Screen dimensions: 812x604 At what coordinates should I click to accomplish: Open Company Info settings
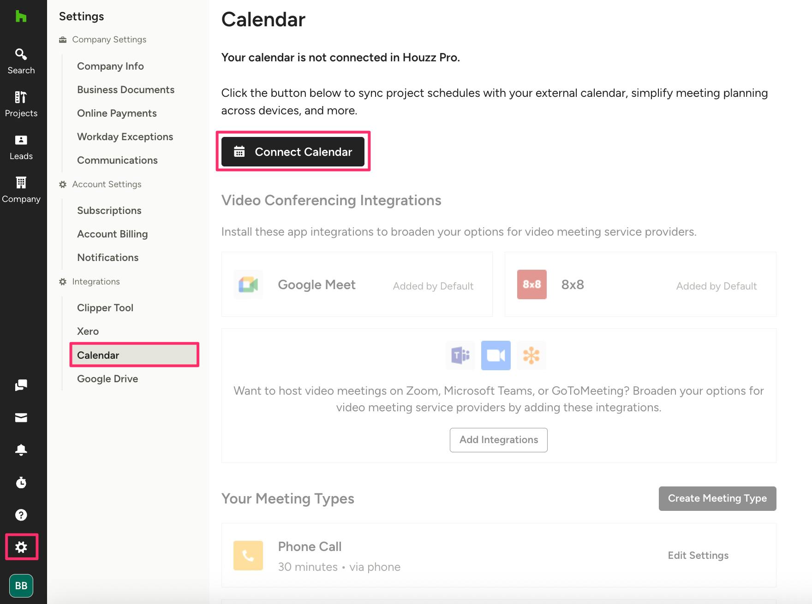click(110, 66)
